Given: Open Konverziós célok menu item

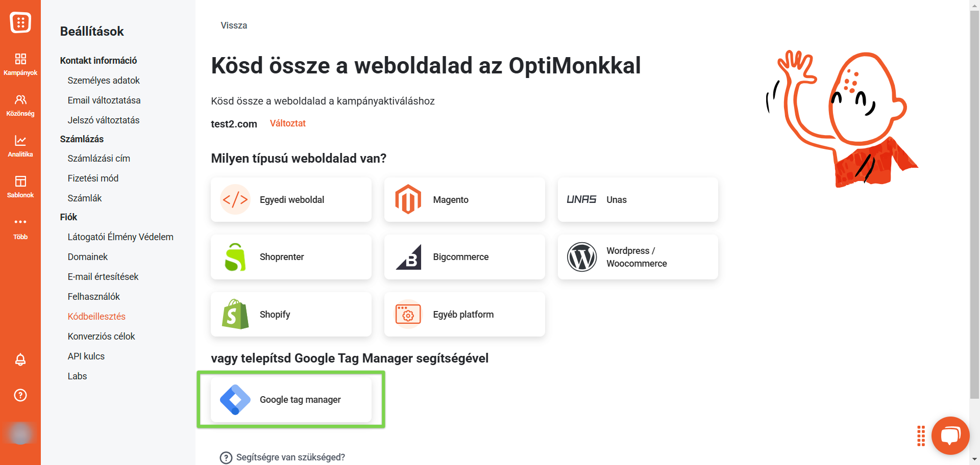Looking at the screenshot, I should (101, 337).
